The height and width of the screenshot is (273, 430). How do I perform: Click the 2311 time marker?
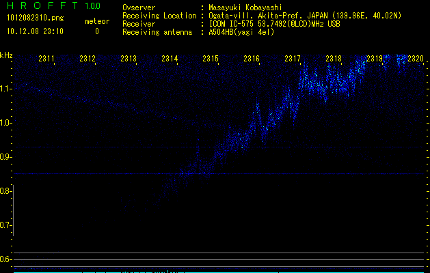46,58
